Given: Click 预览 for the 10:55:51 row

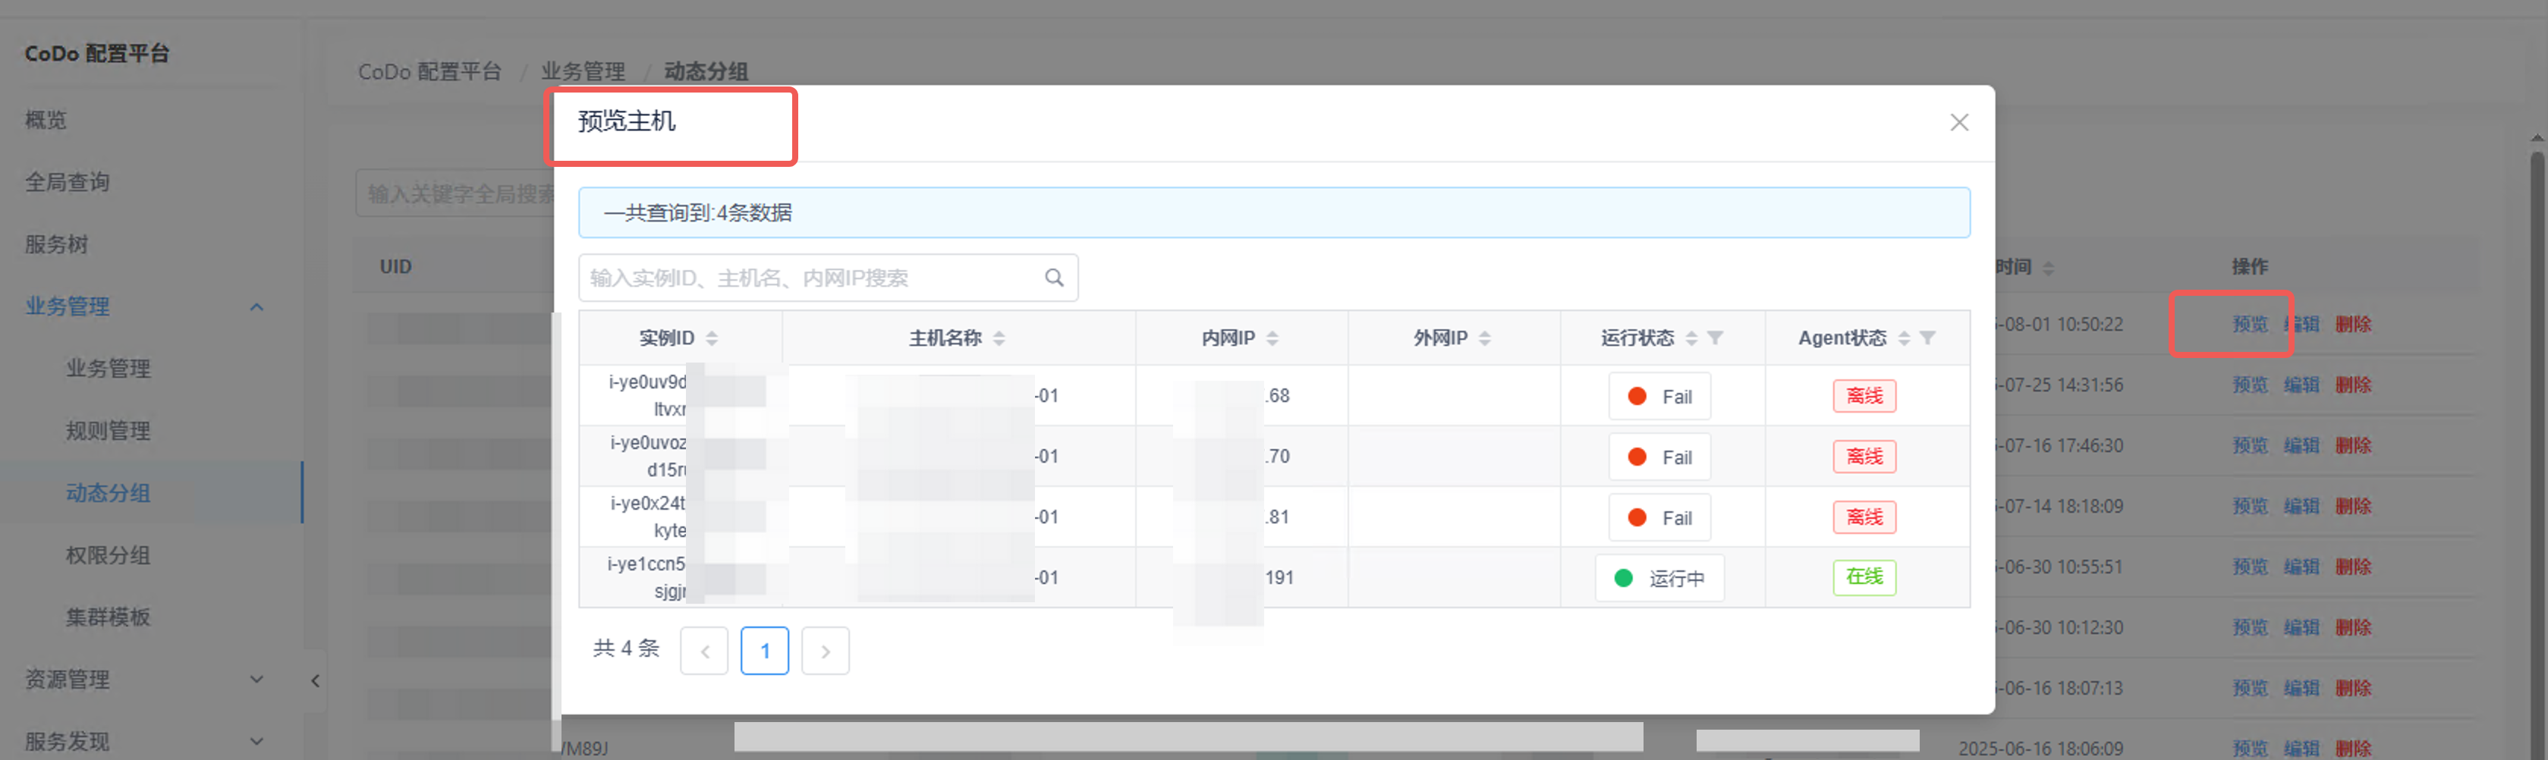Looking at the screenshot, I should click(x=2249, y=567).
